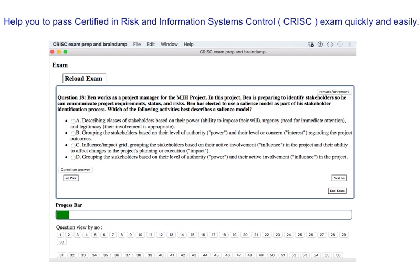Return to previous question with << Prev
The image size is (420, 262).
click(71, 178)
